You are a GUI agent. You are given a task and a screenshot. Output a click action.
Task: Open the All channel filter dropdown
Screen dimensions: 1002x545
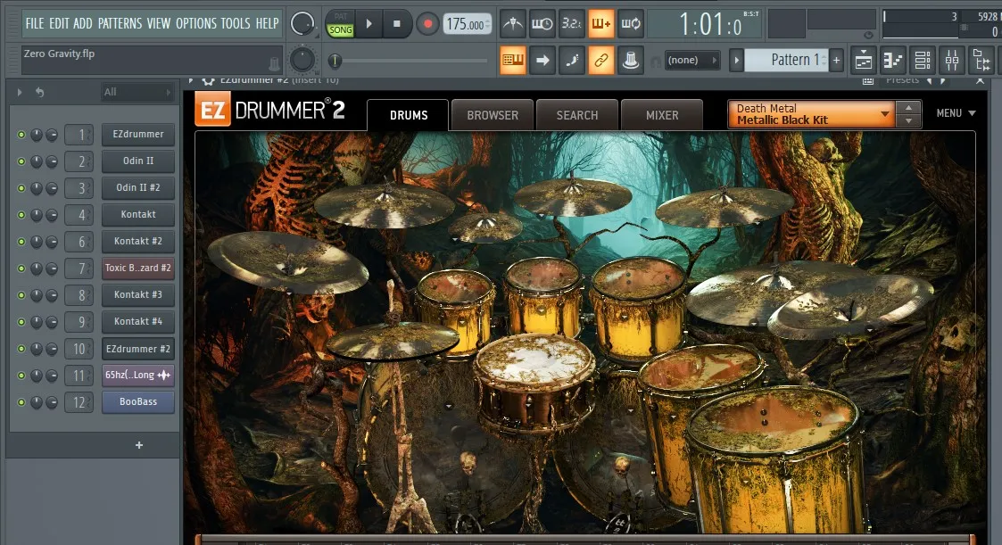[137, 93]
